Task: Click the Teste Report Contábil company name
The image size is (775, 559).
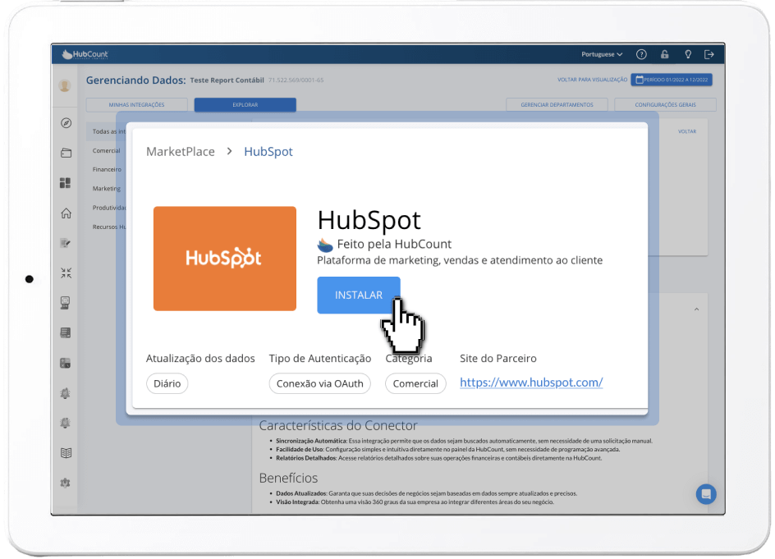Action: pyautogui.click(x=227, y=80)
